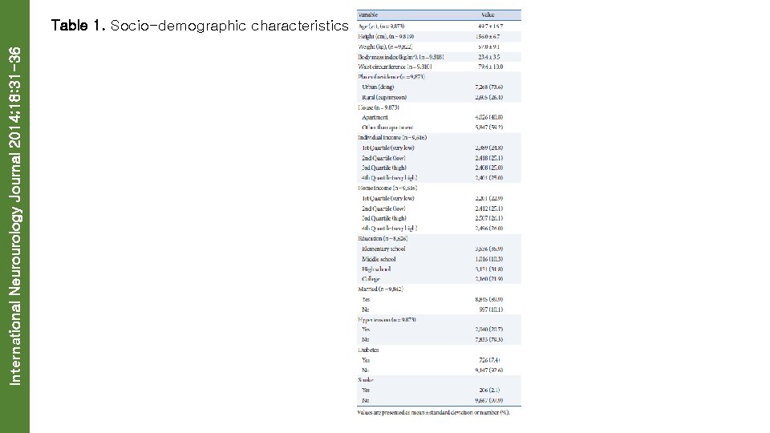Click the Individual income section heading
Image resolution: width=770 pixels, height=433 pixels.
(x=393, y=137)
